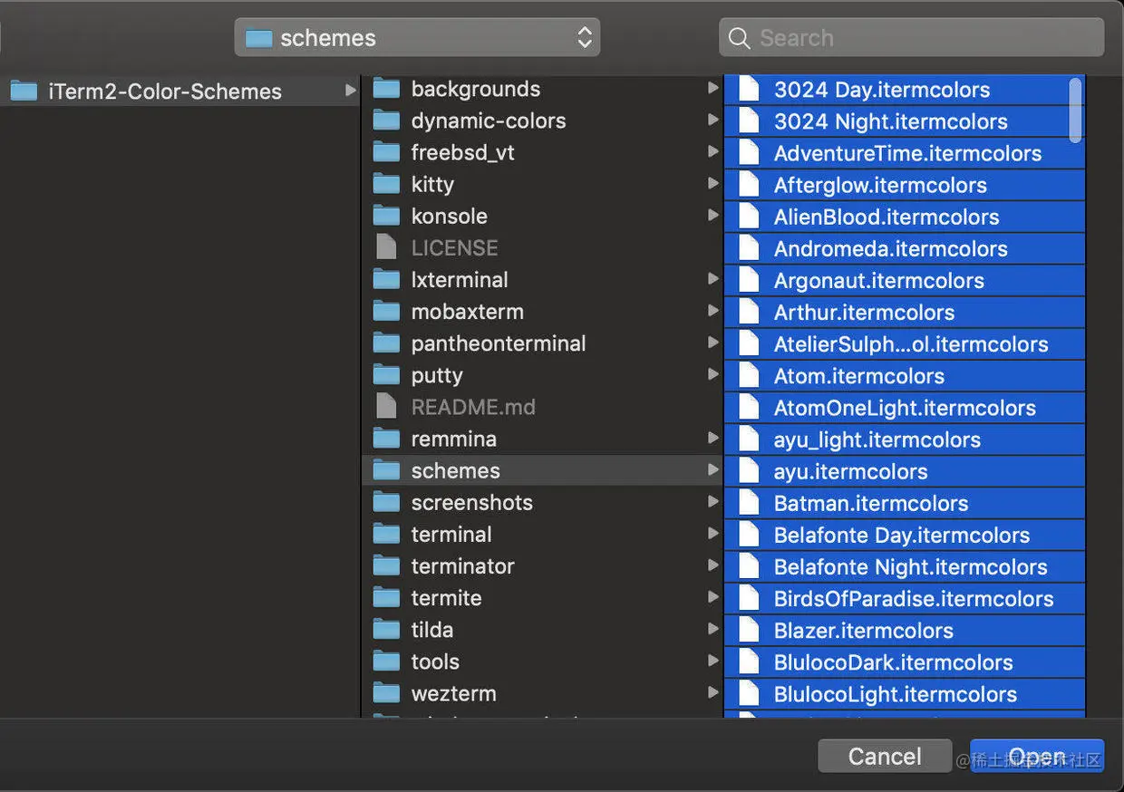
Task: Click the AdventureTime.itermcolors file icon
Action: pos(749,152)
